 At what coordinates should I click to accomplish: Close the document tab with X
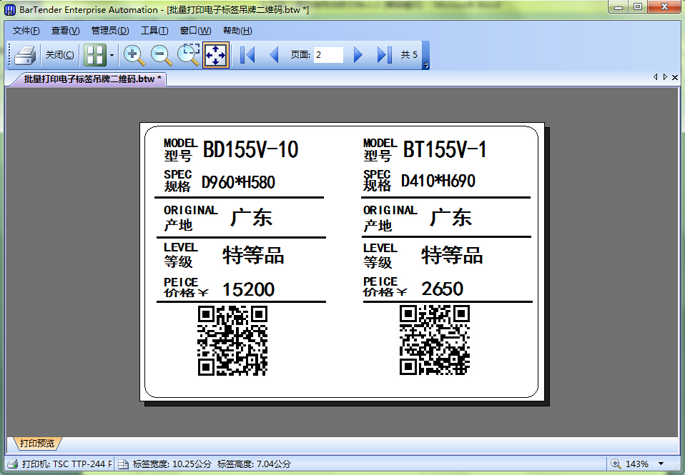675,77
